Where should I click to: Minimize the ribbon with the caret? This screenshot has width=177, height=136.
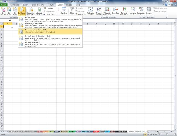[x=163, y=5]
